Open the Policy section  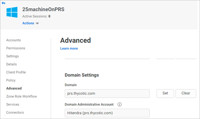click(x=11, y=80)
